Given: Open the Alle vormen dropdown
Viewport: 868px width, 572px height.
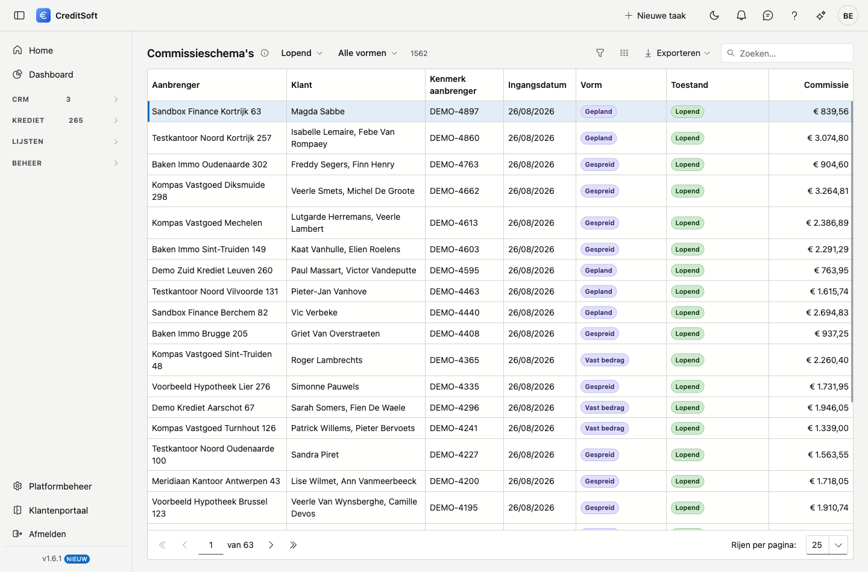Looking at the screenshot, I should coord(368,53).
